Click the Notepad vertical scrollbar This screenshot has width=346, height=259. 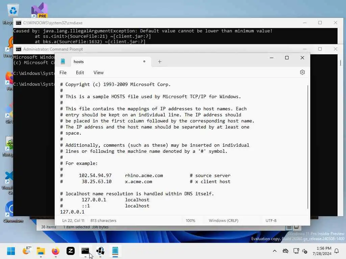[307, 146]
